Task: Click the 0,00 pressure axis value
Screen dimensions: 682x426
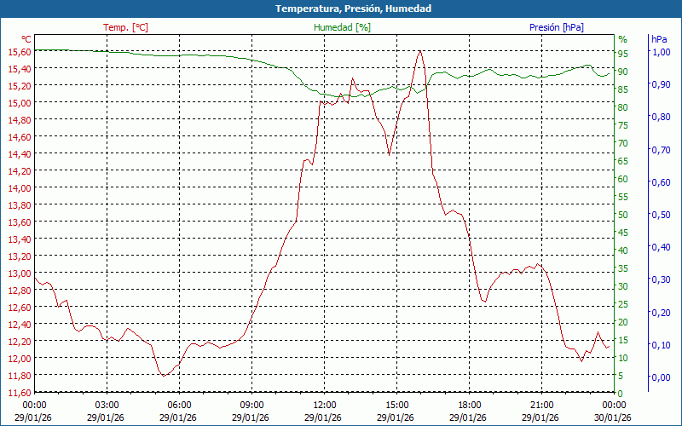Action: pos(660,377)
